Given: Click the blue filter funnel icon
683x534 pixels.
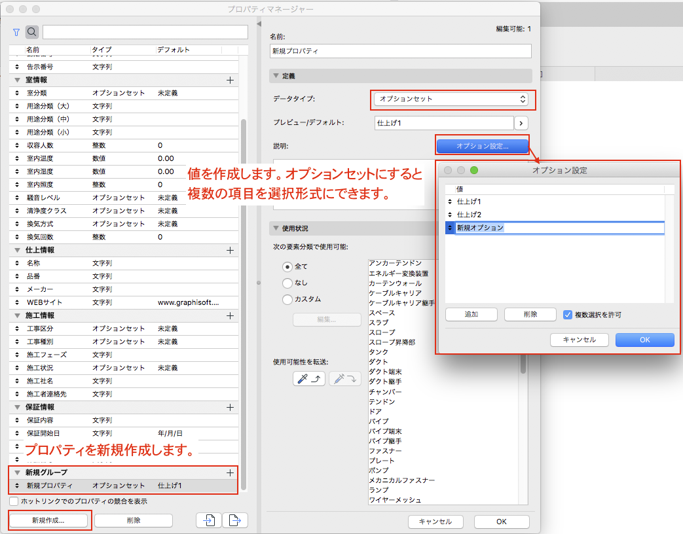Looking at the screenshot, I should click(x=16, y=31).
